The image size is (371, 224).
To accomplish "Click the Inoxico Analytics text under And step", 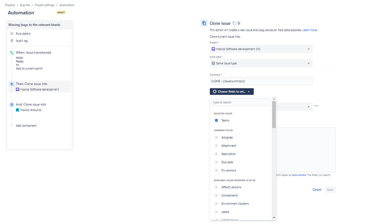I will 31,110.
